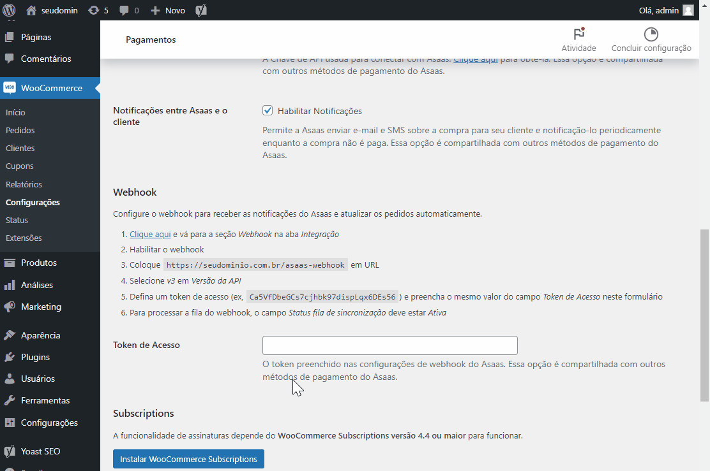Click the Marketing megaphone icon
The height and width of the screenshot is (471, 710).
click(x=10, y=307)
